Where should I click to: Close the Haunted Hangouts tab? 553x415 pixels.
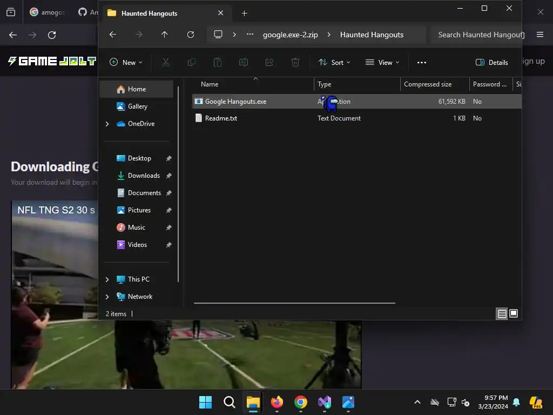(x=221, y=13)
